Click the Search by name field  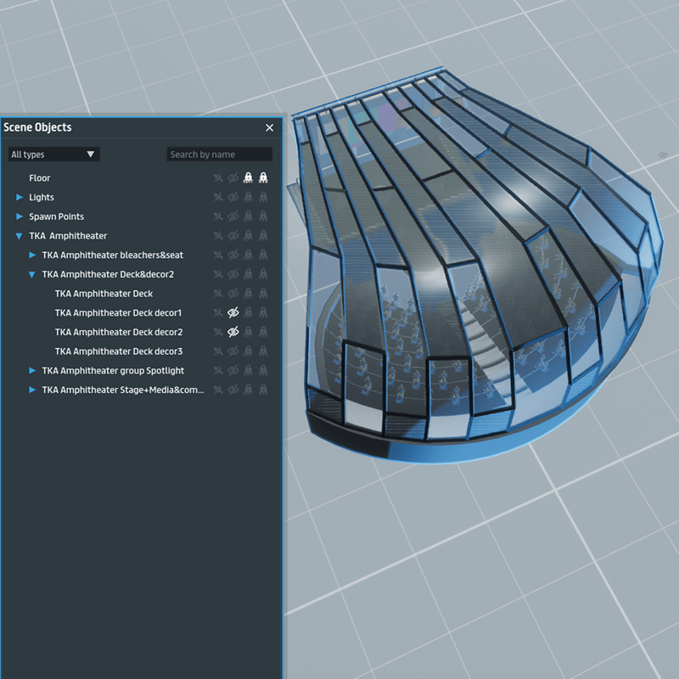pos(219,154)
